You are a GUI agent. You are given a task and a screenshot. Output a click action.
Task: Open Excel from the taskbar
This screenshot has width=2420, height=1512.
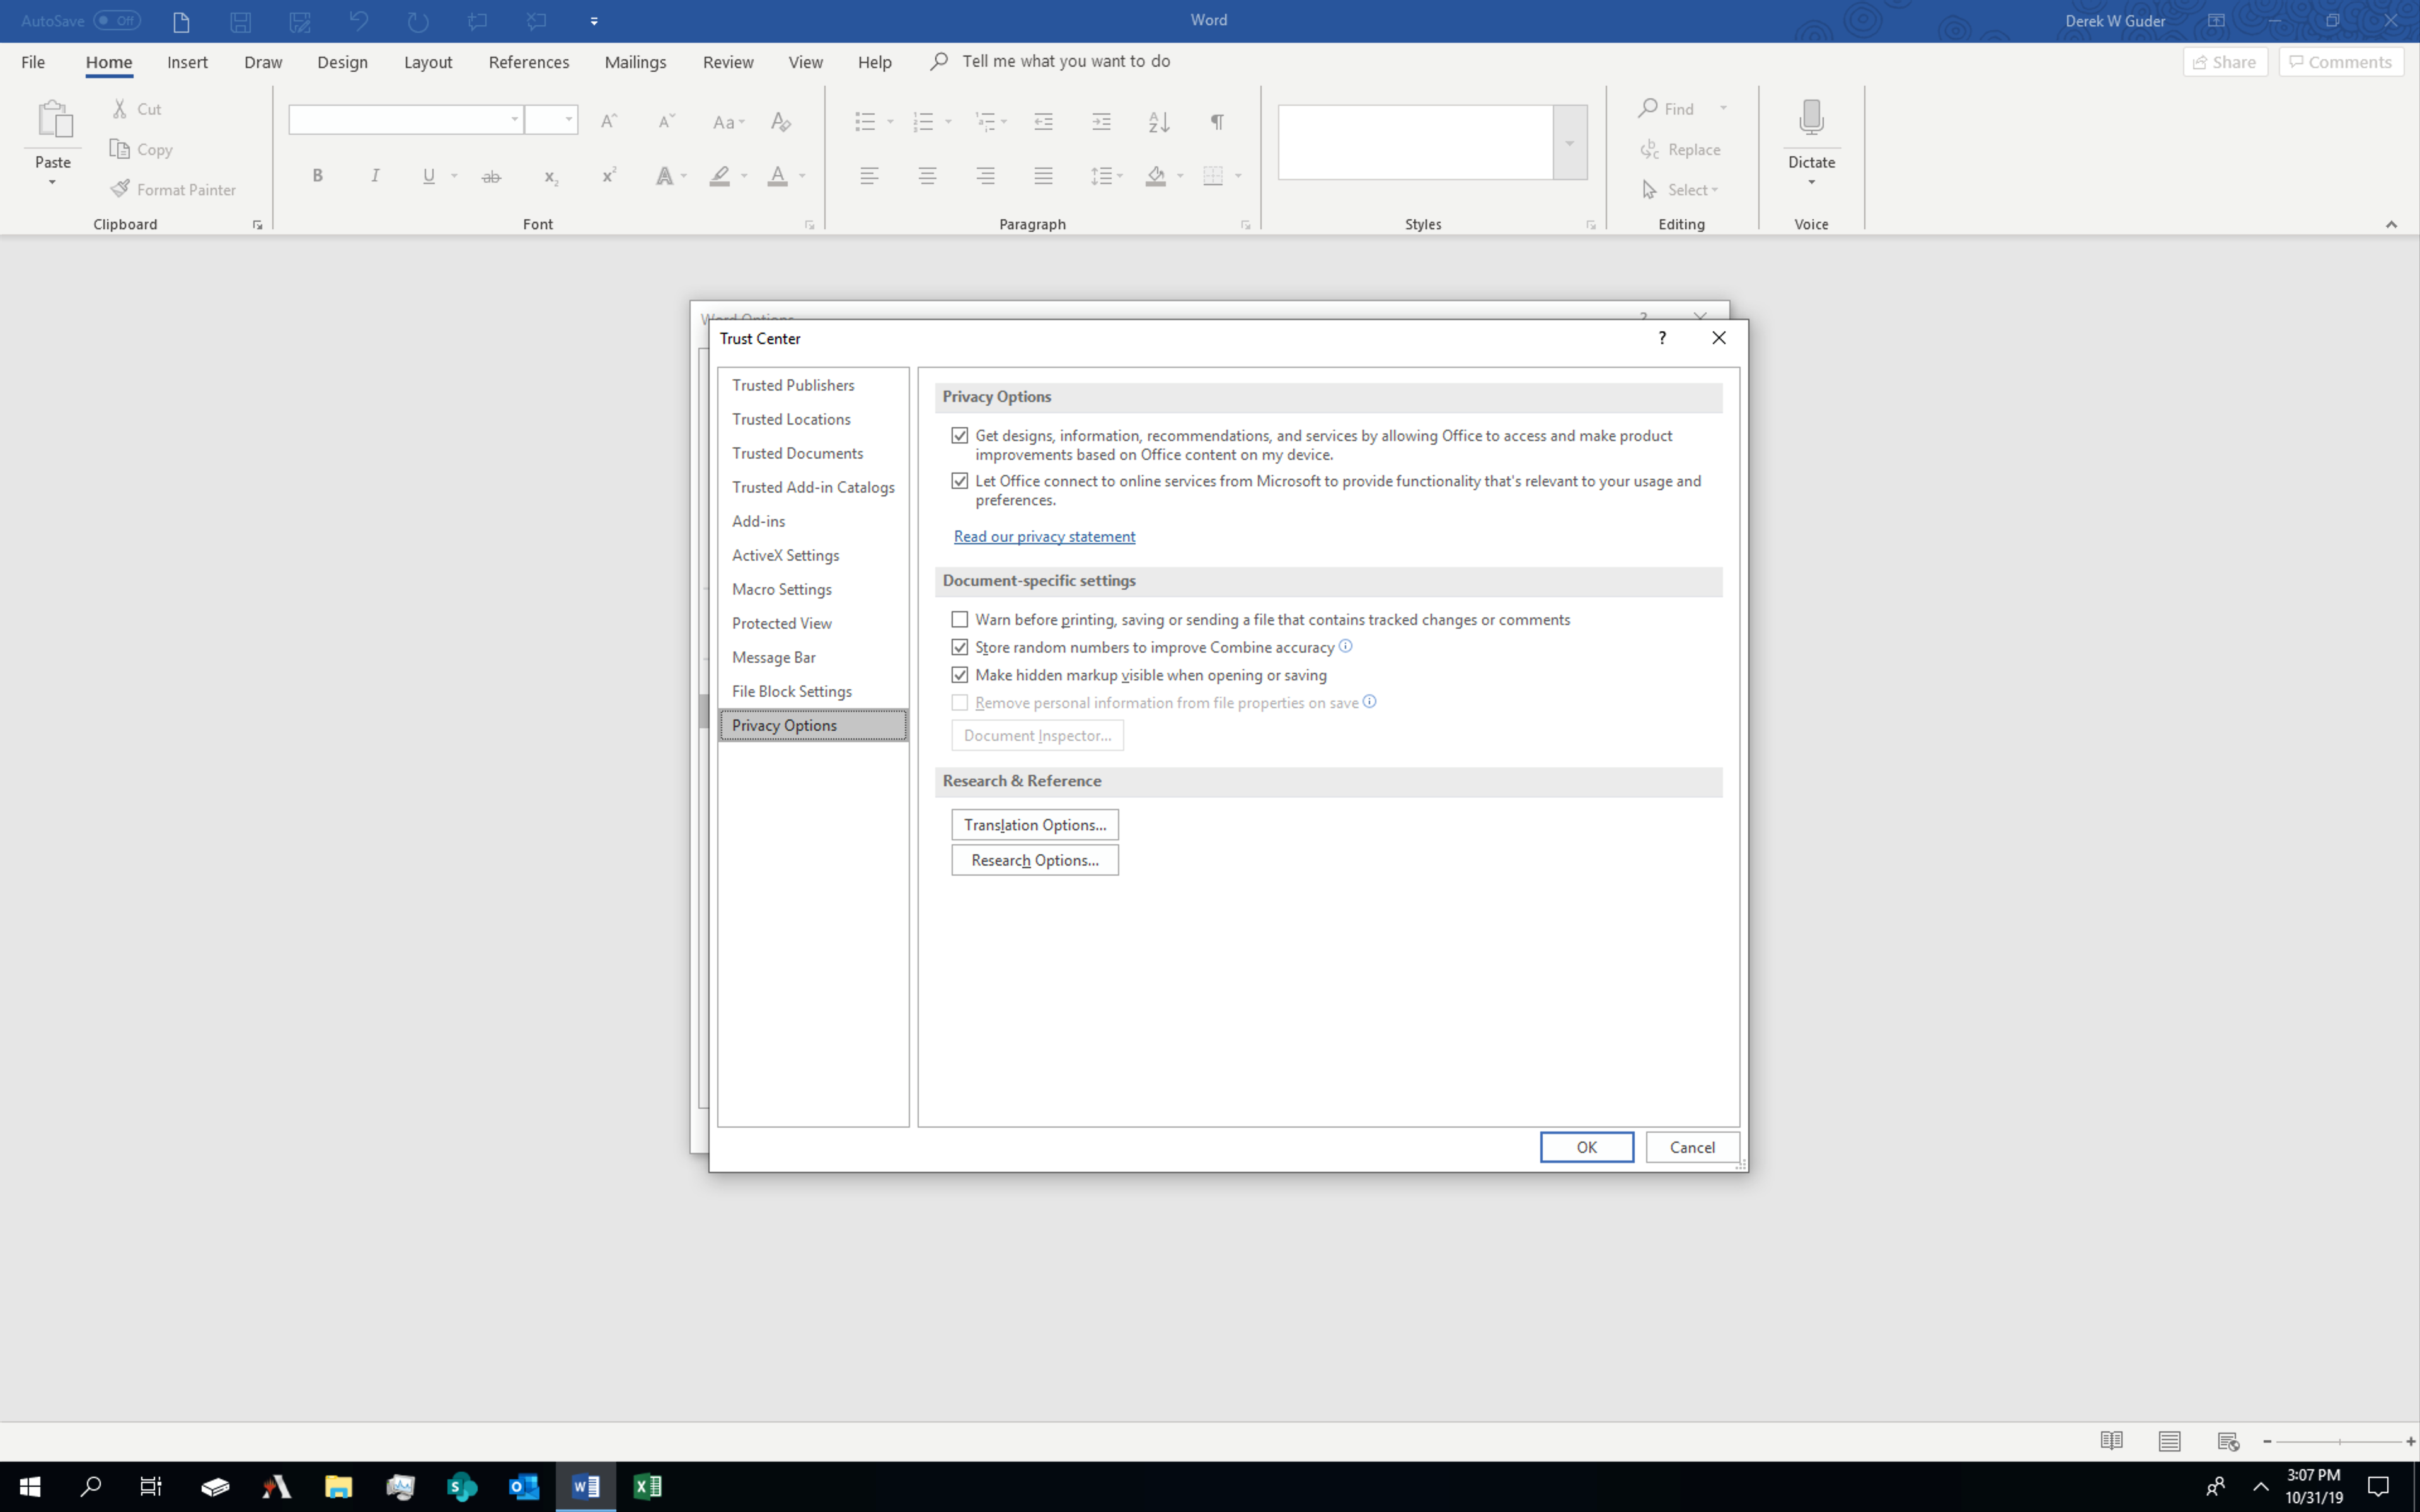tap(647, 1486)
